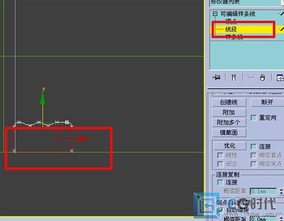Toggle the 绑定首点 checkbox

tap(254, 155)
